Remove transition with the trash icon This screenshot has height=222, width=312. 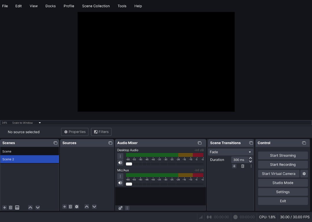pyautogui.click(x=243, y=166)
